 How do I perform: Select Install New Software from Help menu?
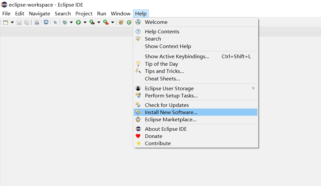coord(171,112)
